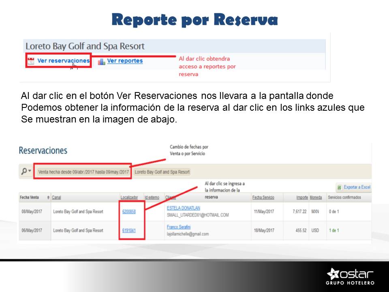Sort by Fecha Servicio column header
Image resolution: width=389 pixels, height=292 pixels.
pyautogui.click(x=263, y=198)
